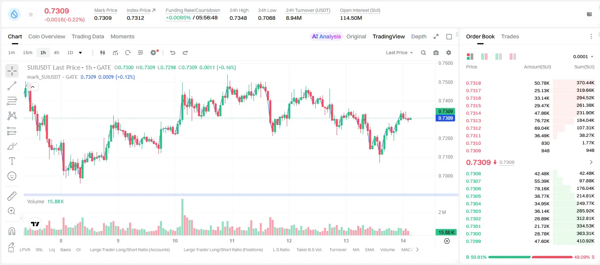The image size is (600, 265).
Task: Select the crosshair cursor tool
Action: pyautogui.click(x=12, y=71)
